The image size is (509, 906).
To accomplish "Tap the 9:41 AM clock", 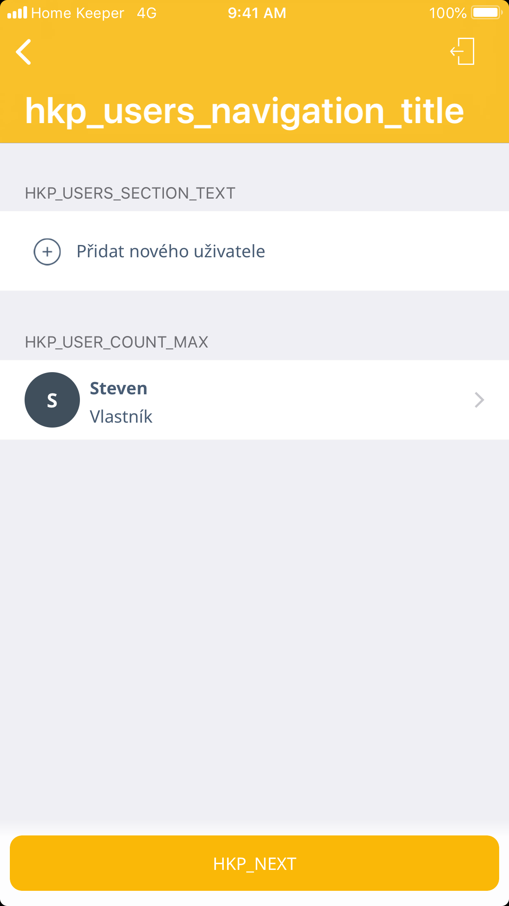I will click(257, 13).
